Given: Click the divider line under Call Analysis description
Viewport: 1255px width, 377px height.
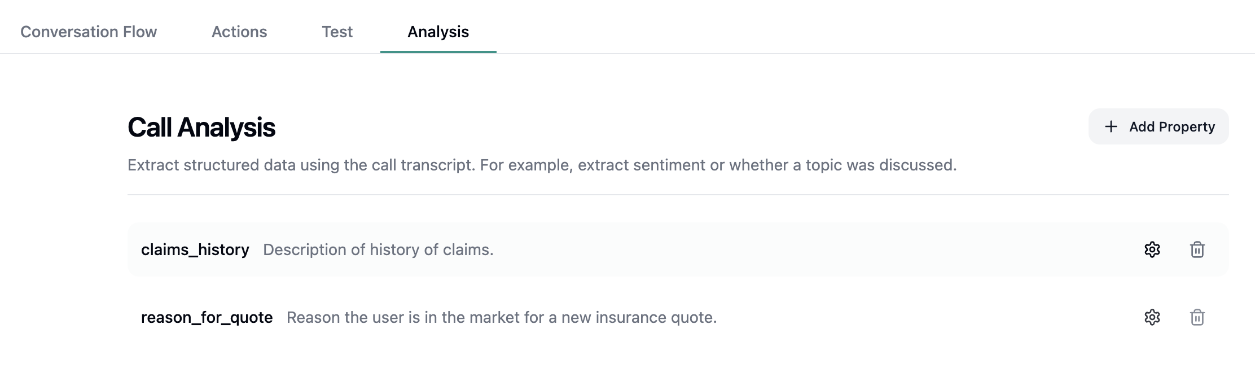Looking at the screenshot, I should pyautogui.click(x=677, y=195).
